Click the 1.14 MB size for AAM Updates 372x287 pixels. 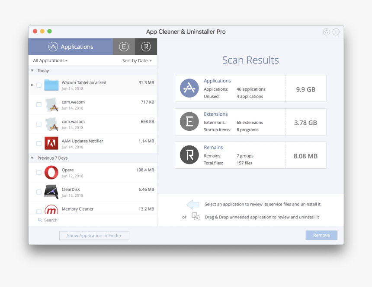click(146, 141)
